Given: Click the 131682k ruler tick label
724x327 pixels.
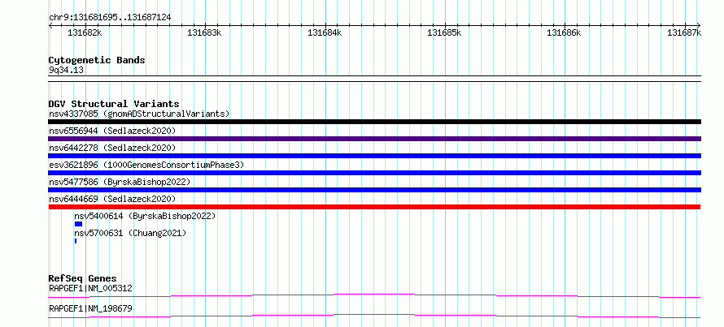Looking at the screenshot, I should [85, 32].
